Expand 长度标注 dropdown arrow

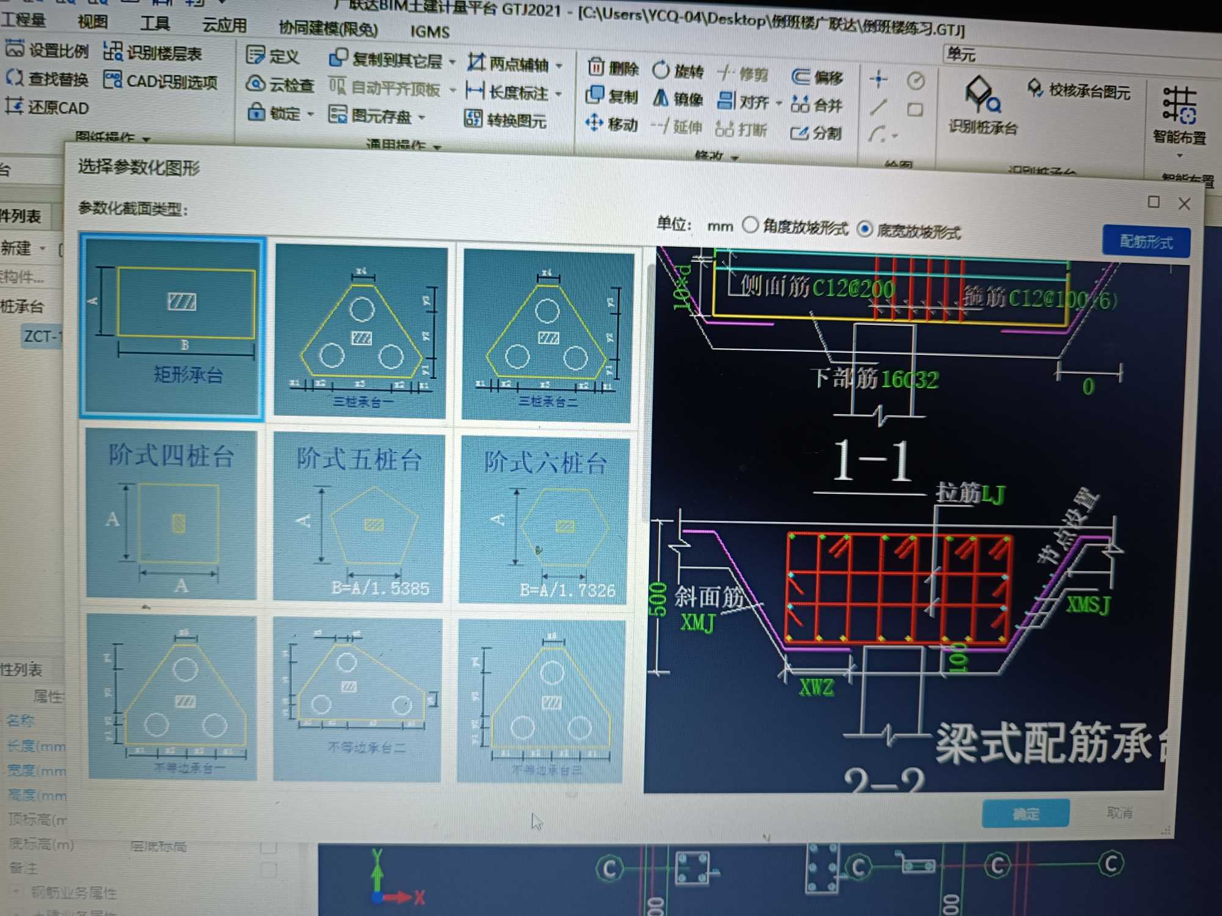[558, 95]
